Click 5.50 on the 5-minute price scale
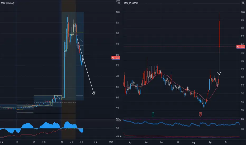This screenshot has width=246, height=145. tap(117, 108)
